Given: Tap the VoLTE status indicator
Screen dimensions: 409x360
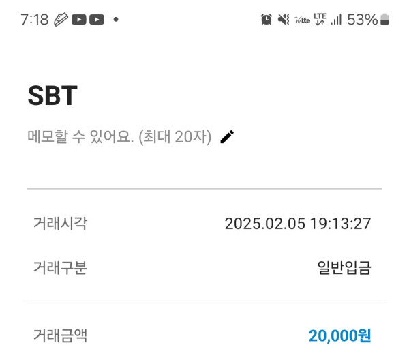Looking at the screenshot, I should tap(302, 20).
